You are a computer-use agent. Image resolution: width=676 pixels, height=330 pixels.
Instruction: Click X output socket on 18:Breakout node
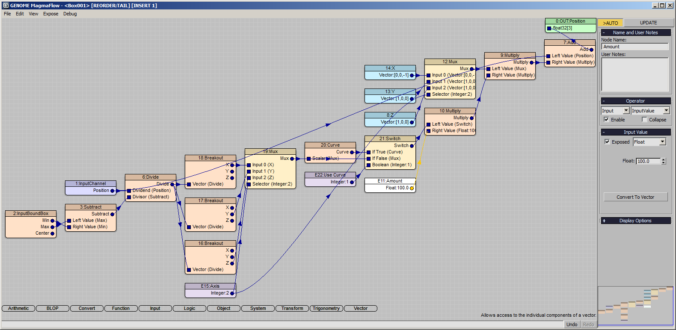[x=232, y=165]
